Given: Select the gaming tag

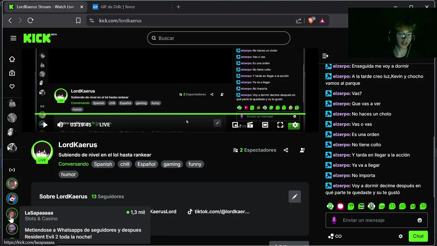Looking at the screenshot, I should (x=172, y=164).
